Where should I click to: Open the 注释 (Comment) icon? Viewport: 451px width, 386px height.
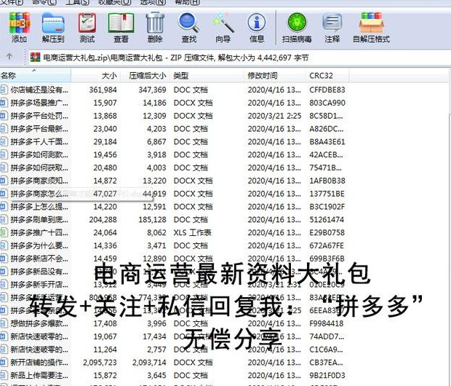point(332,28)
